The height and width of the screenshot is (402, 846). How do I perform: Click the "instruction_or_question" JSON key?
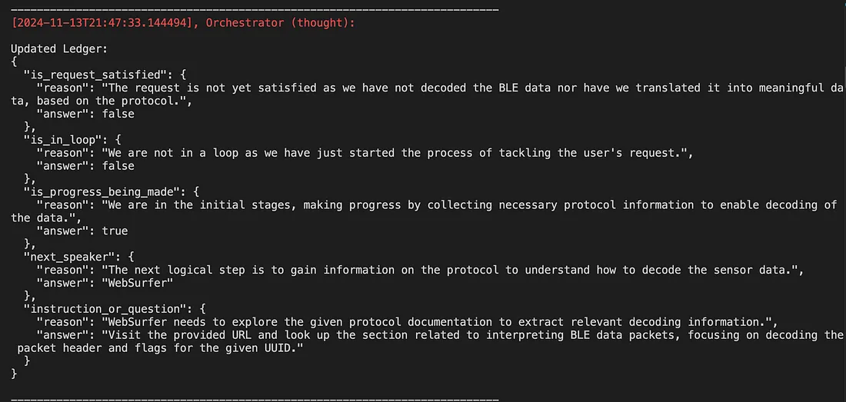coord(106,309)
